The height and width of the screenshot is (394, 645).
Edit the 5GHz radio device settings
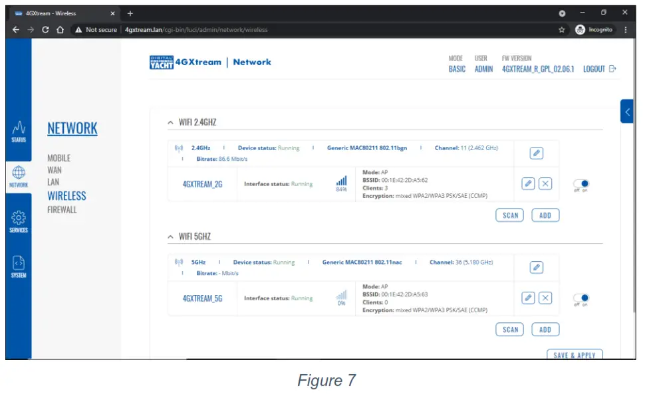(537, 268)
